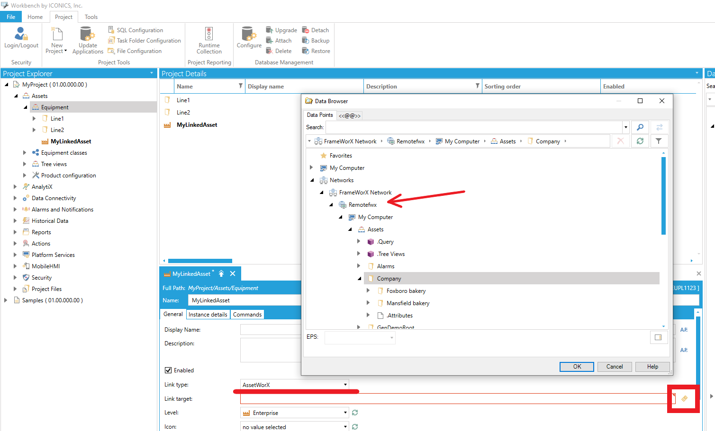Screen dimensions: 715x431
Task: Open File Configuration tool
Action: coord(135,51)
